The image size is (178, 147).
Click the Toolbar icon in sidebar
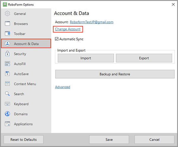point(7,34)
